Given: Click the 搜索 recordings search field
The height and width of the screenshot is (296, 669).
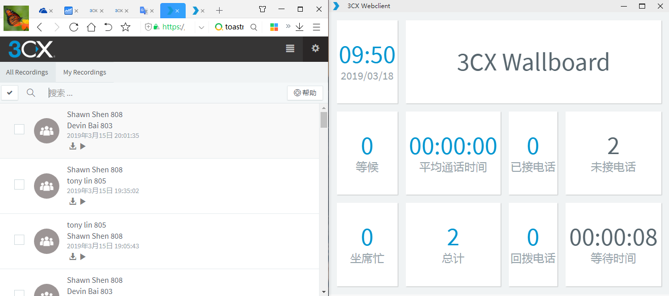Looking at the screenshot, I should [165, 93].
